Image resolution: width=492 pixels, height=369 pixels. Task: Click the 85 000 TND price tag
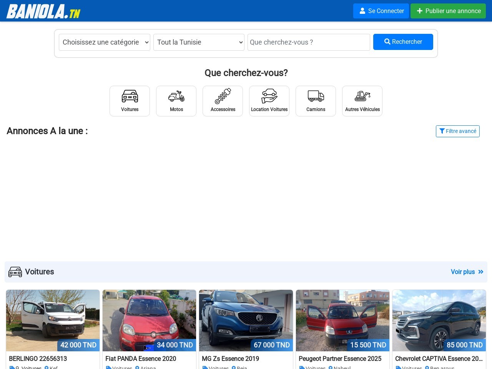click(465, 345)
